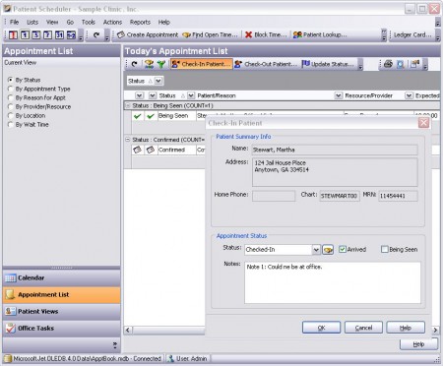Click Create Appointment in the toolbar

(x=148, y=34)
